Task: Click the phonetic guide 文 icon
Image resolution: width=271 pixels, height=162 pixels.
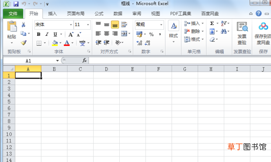Action: click(83, 43)
